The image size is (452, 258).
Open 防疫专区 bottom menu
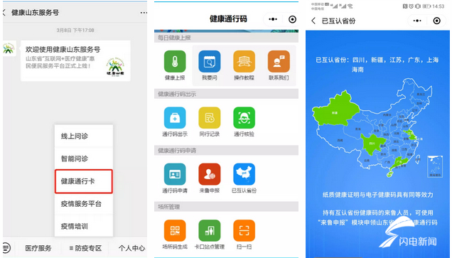[x=85, y=248]
